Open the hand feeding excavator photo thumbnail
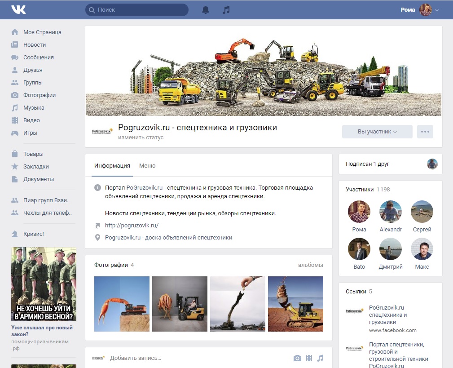 [x=237, y=304]
